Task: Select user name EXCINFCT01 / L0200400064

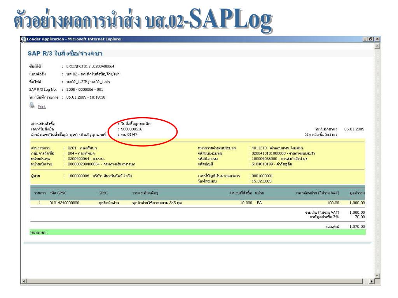Action: (90, 66)
